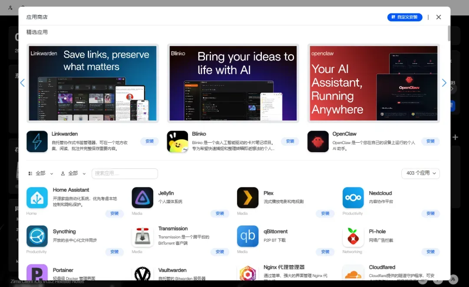Open the Linkwarden lightning bolt icon
Viewport: 469px width, 287px height.
(x=37, y=142)
